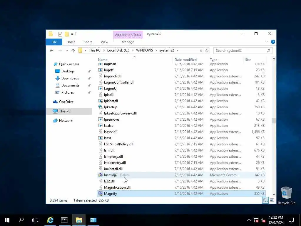Select the Magnify application icon

(101, 194)
